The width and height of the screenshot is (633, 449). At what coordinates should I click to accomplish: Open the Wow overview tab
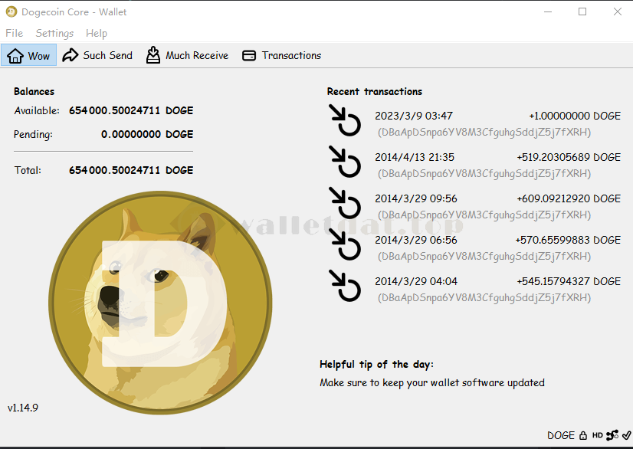(x=29, y=55)
